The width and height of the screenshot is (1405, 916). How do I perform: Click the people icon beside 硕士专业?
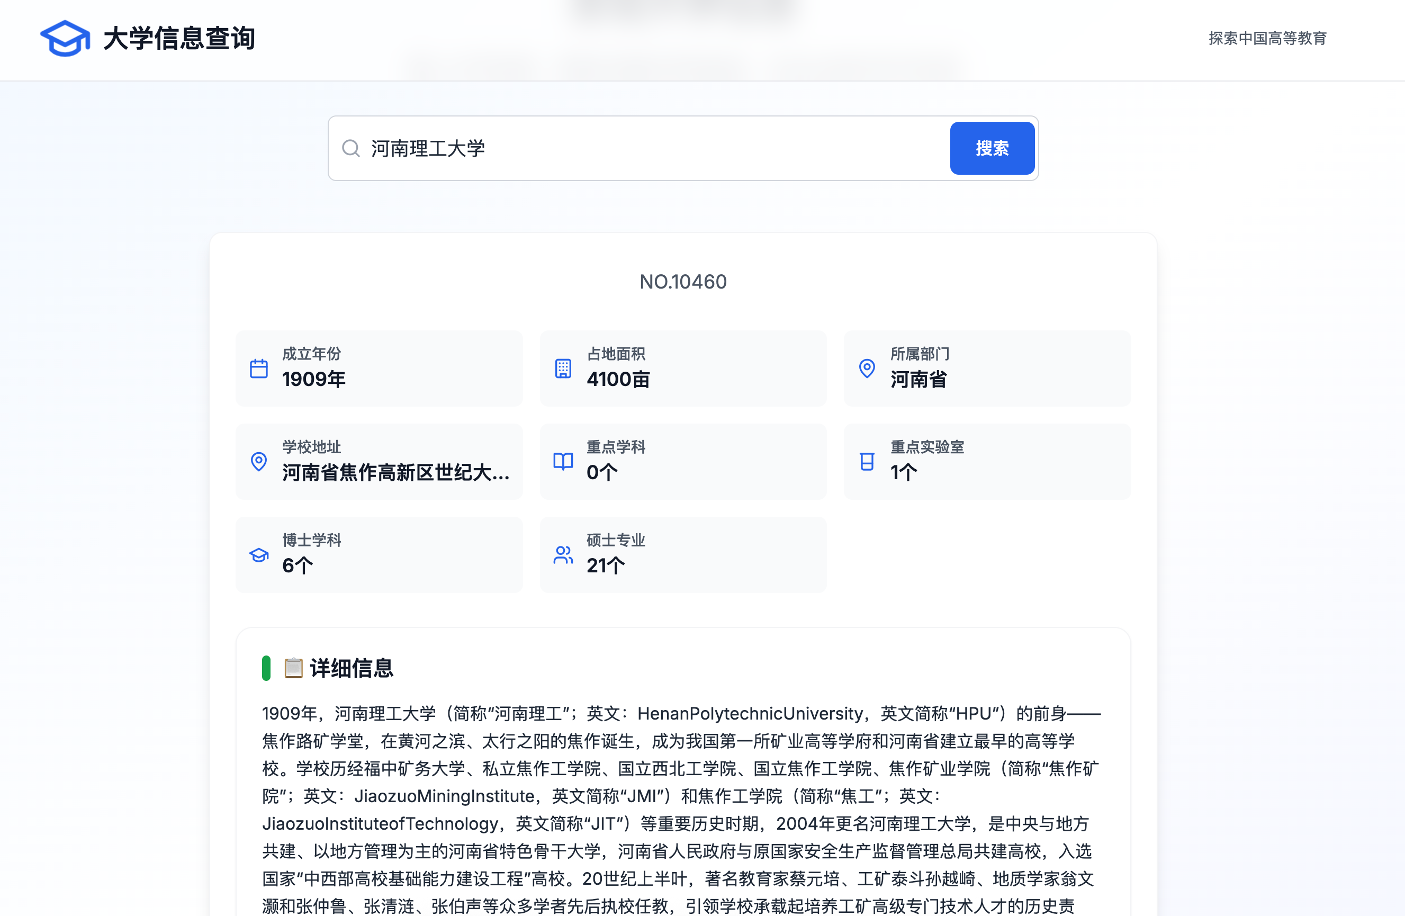[x=563, y=554]
